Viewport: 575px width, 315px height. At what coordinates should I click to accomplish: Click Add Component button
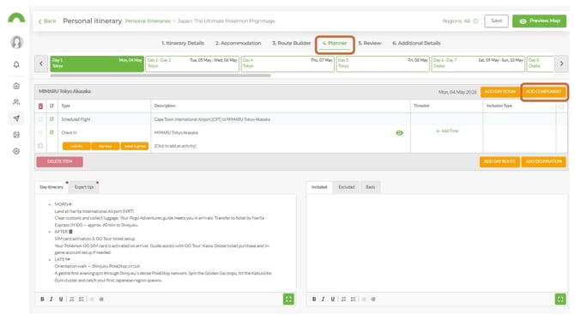544,92
